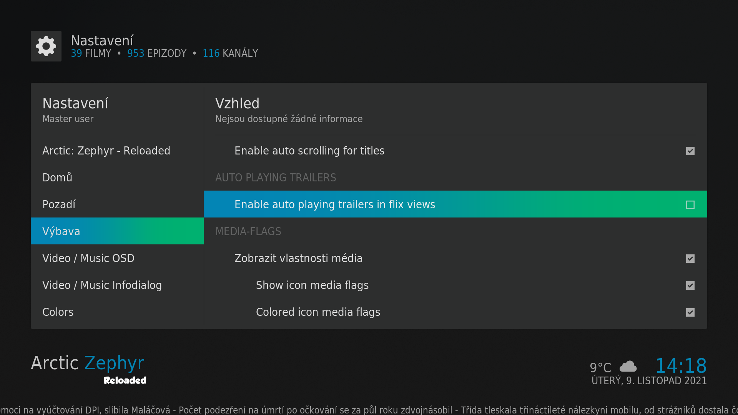Toggle Enable auto scrolling for titles checkbox
The width and height of the screenshot is (738, 415).
[690, 151]
